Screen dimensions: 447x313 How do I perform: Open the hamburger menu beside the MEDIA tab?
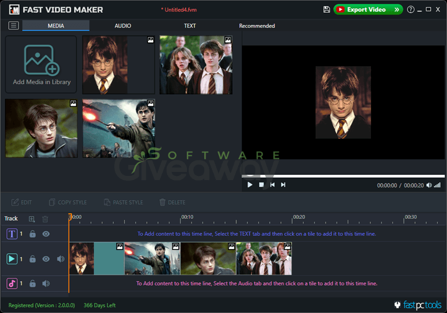pos(13,26)
